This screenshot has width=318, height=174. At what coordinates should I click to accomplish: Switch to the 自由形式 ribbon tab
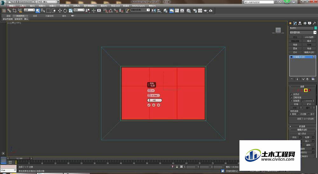coord(20,16)
